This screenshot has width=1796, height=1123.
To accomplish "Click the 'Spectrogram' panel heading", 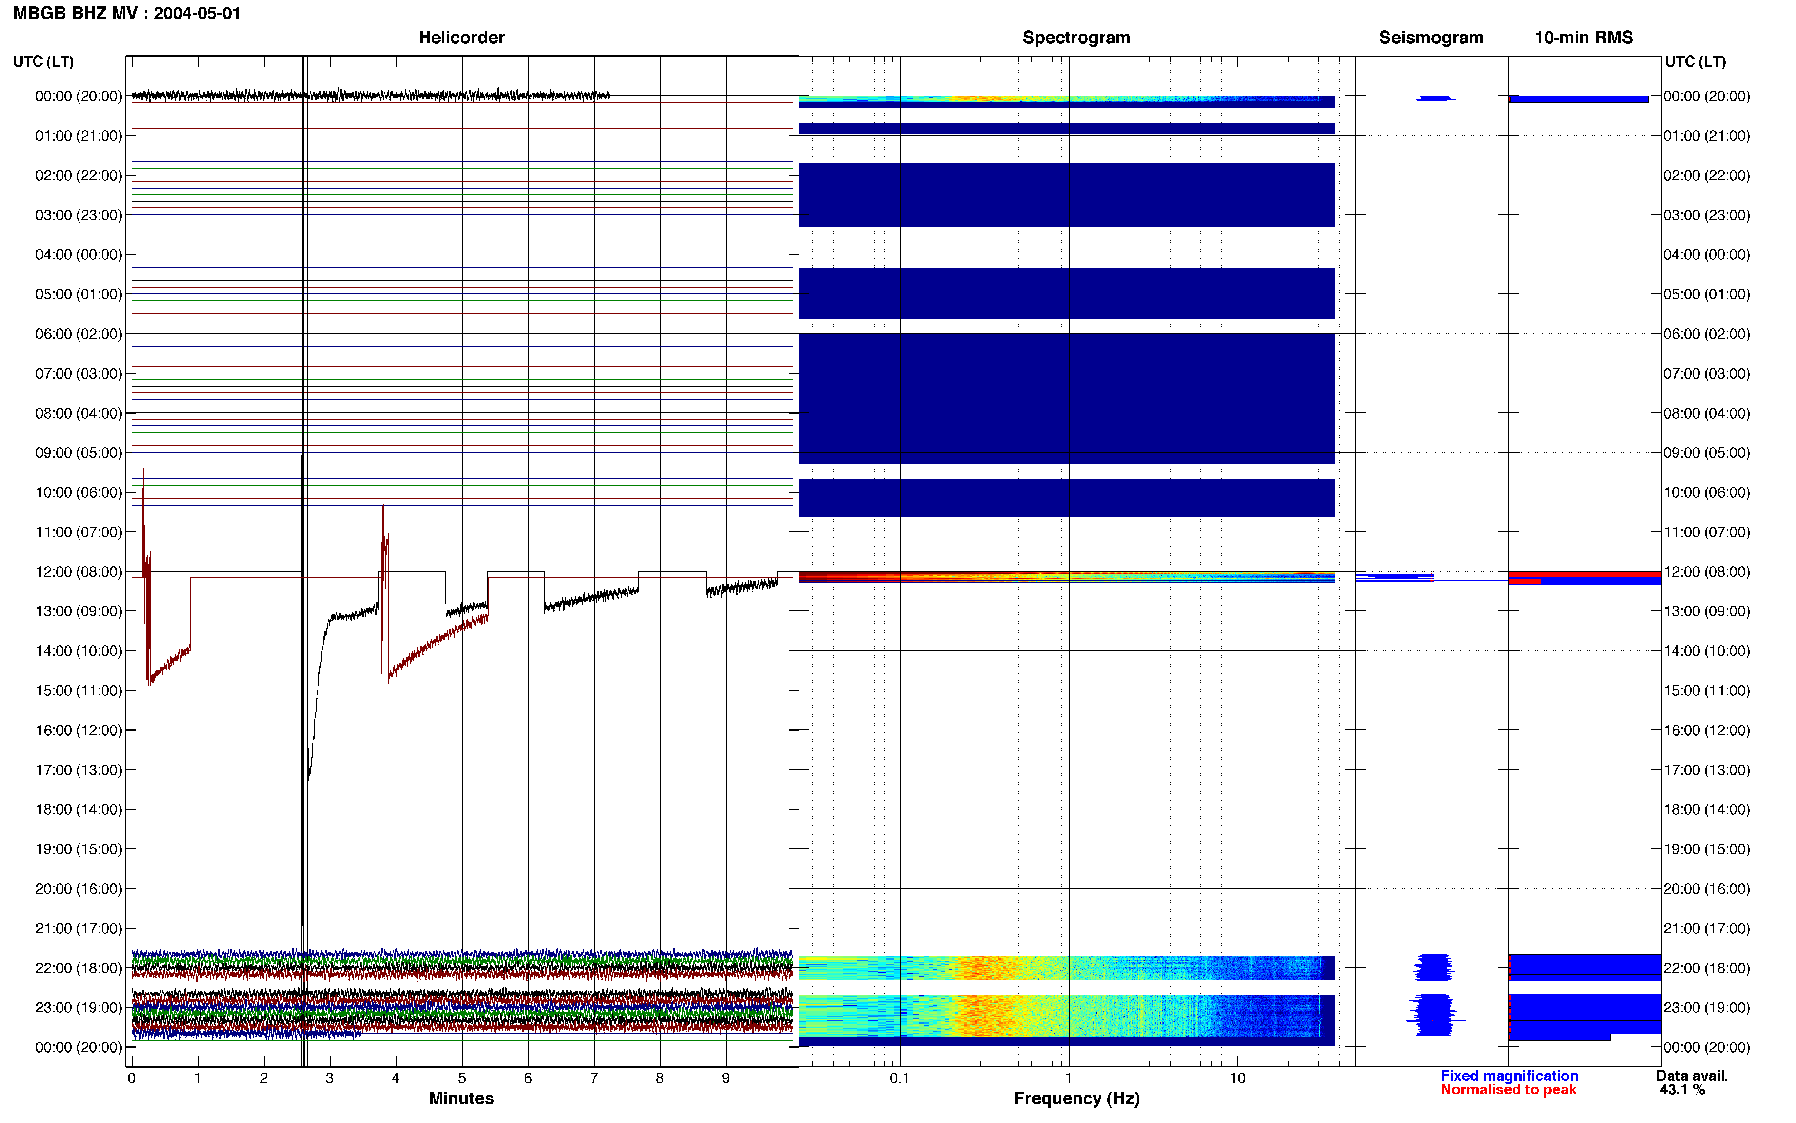I will coord(1076,38).
